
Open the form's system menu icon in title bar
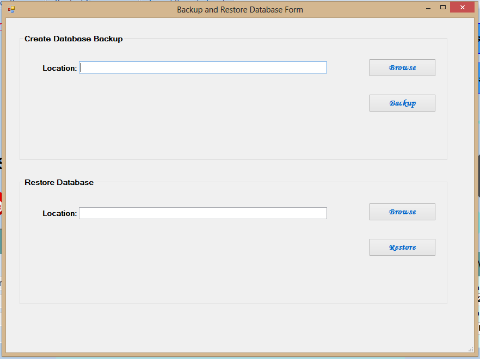pyautogui.click(x=11, y=9)
